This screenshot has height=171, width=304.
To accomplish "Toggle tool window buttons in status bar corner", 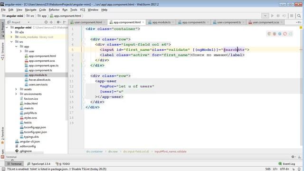I will 3,169.
